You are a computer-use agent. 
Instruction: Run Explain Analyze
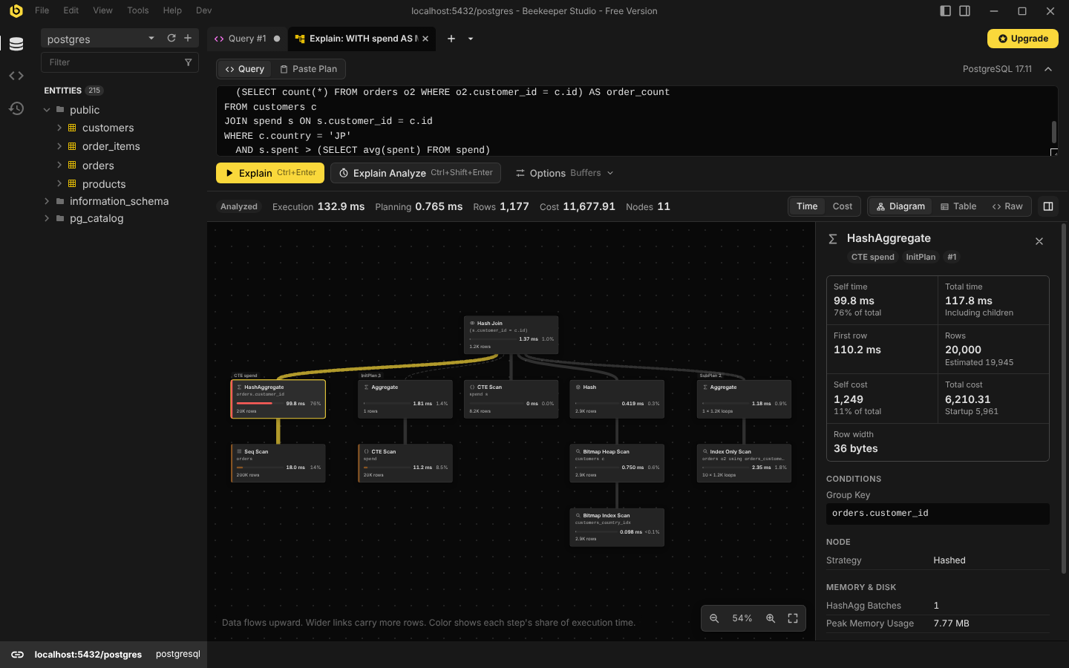pyautogui.click(x=416, y=173)
